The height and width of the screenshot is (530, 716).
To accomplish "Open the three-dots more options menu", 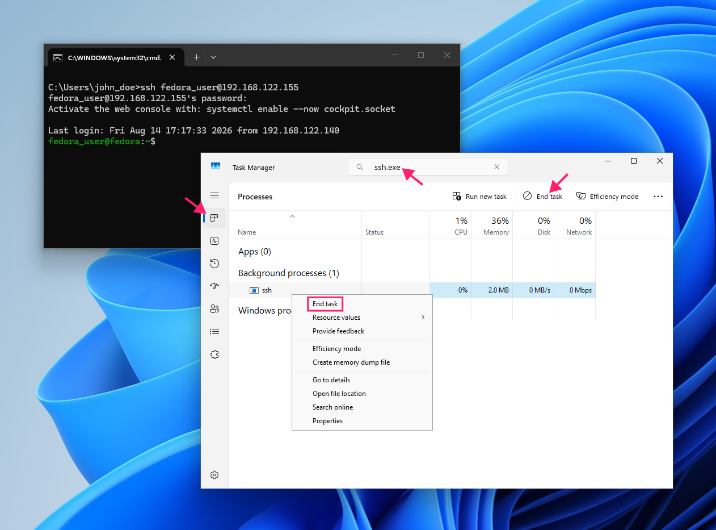I will [x=658, y=196].
